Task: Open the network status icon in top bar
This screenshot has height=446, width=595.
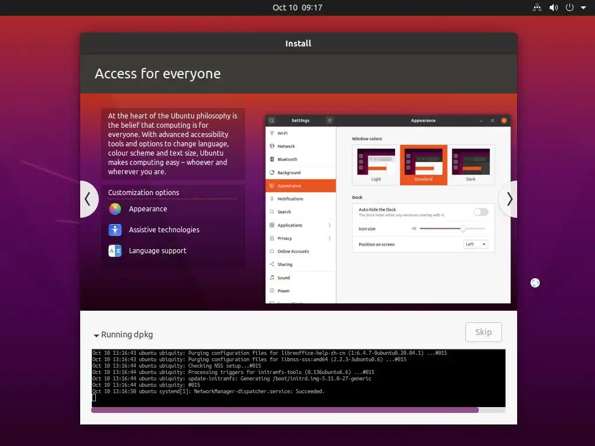Action: coord(537,8)
